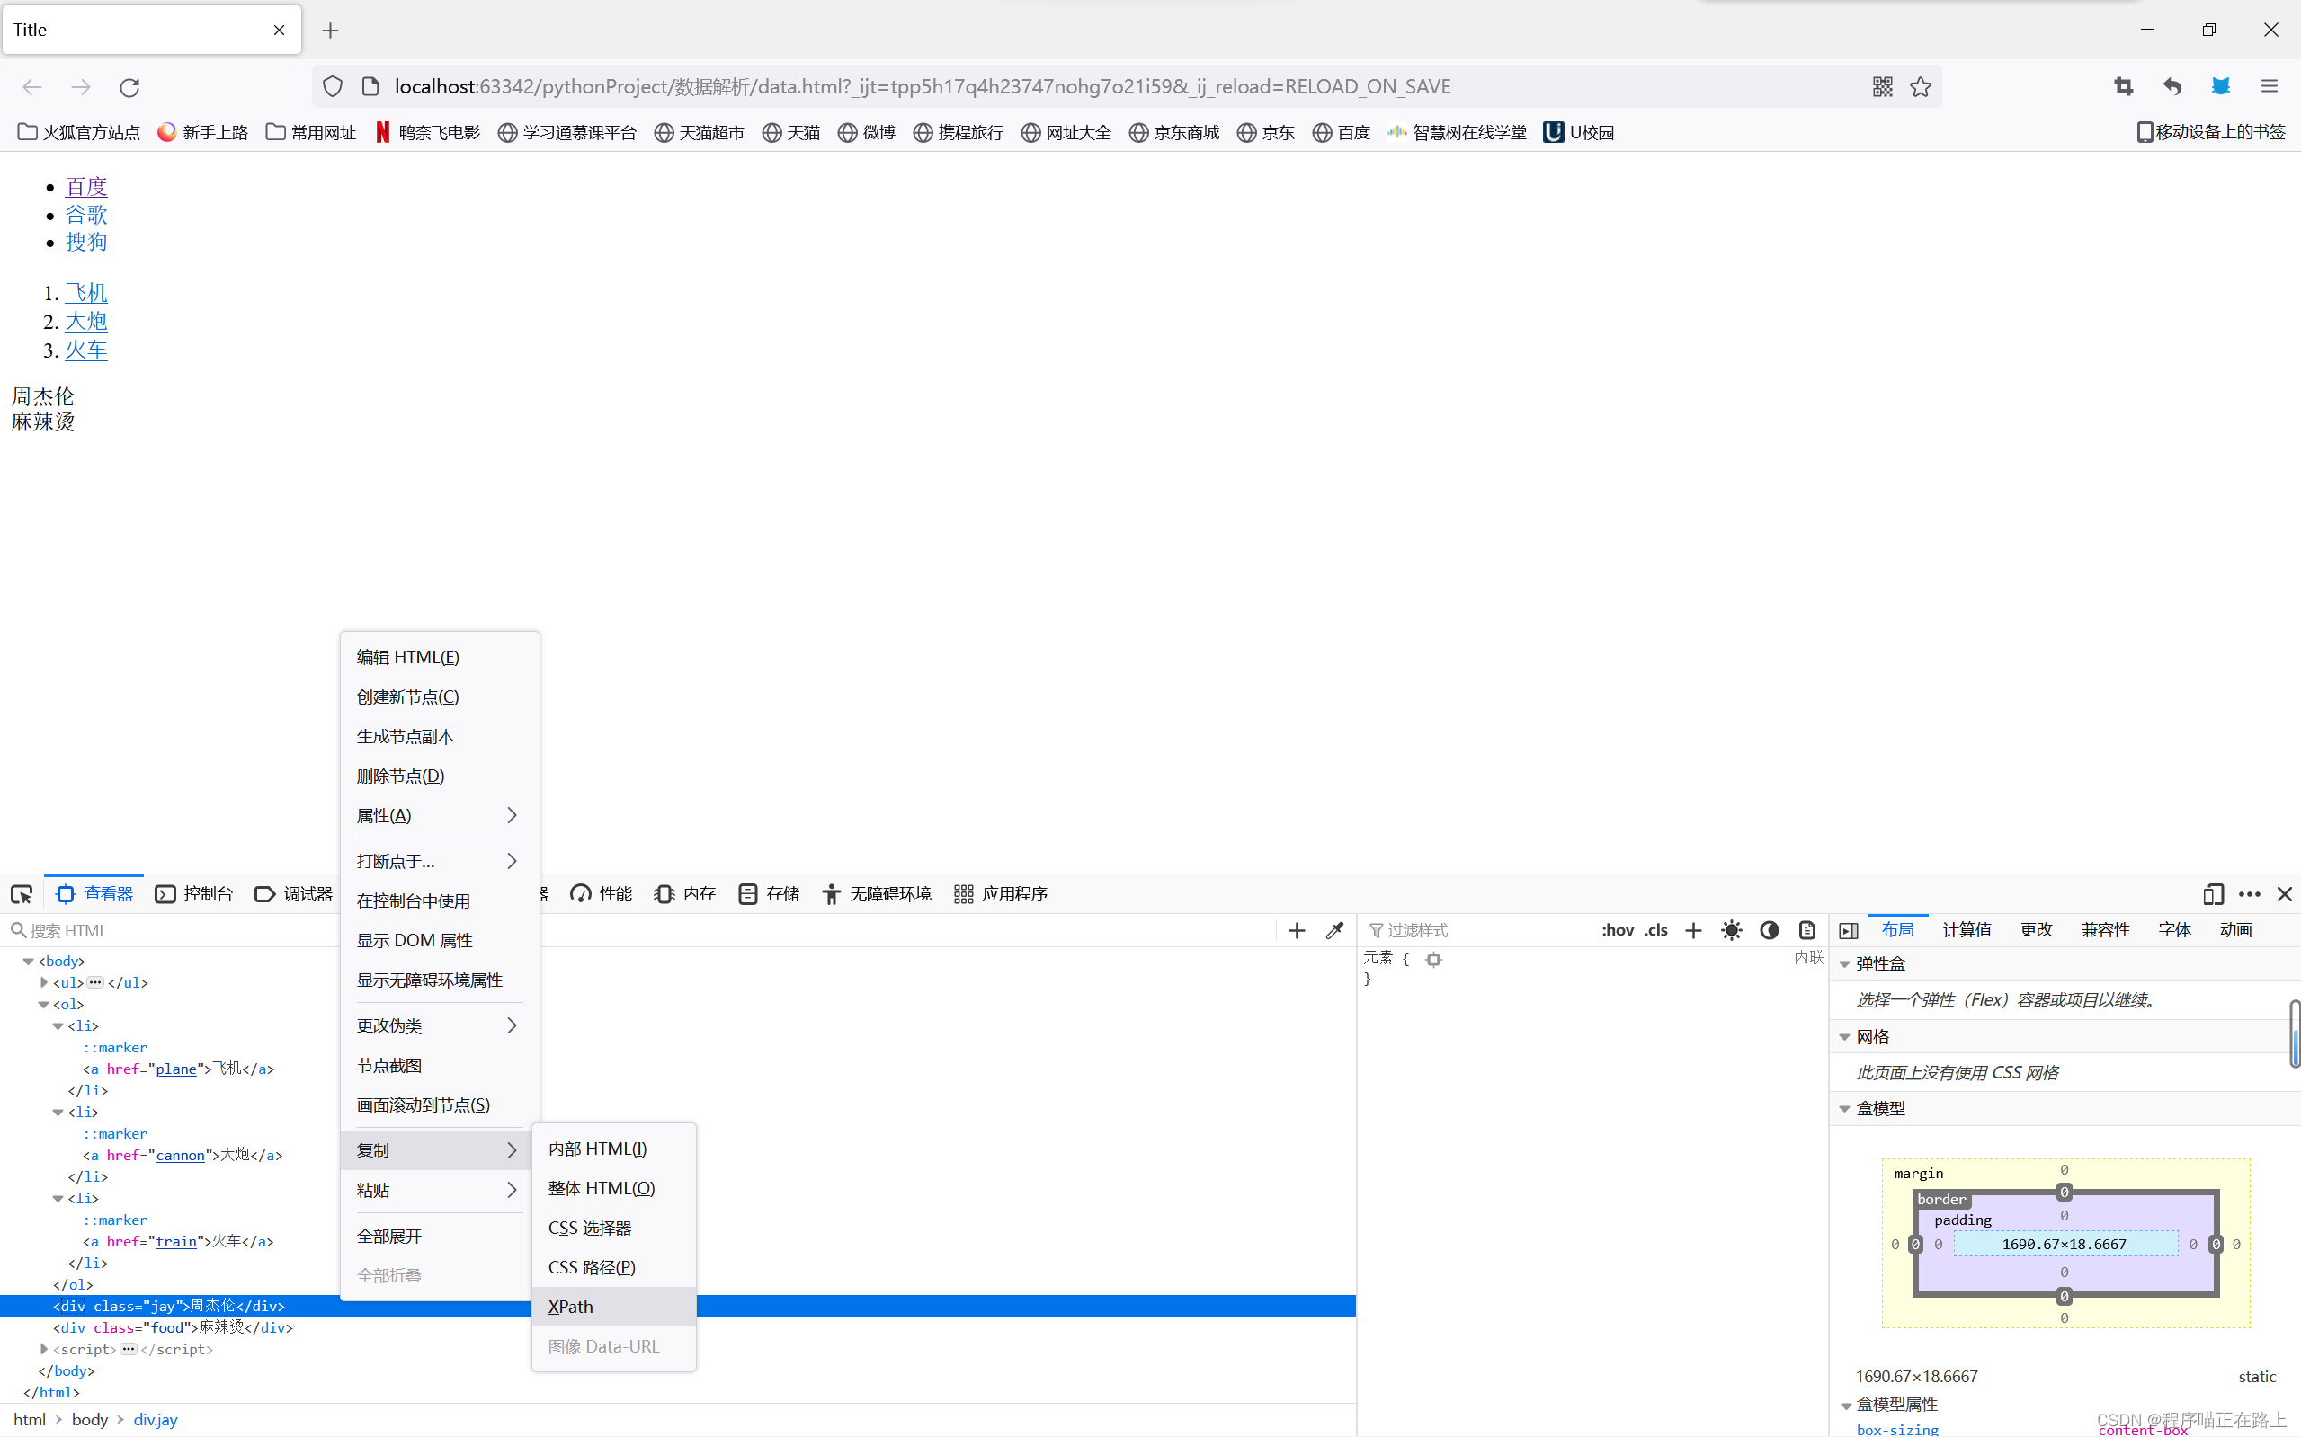Click the 大炮 link
The width and height of the screenshot is (2301, 1437).
pos(85,321)
